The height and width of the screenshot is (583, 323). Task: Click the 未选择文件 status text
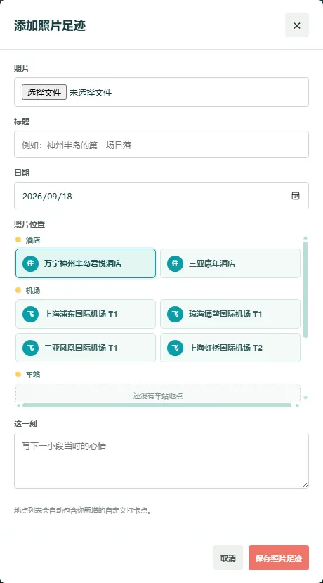91,92
